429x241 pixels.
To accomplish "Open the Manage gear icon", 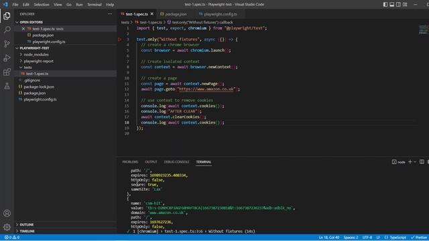I will tap(7, 227).
